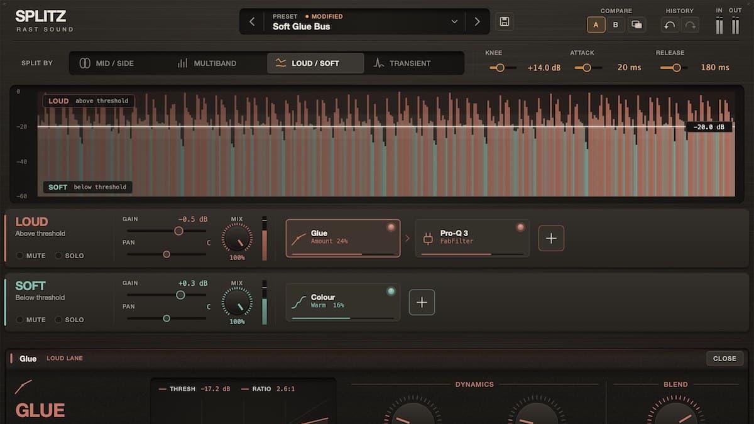Click the THRESH -17.2 dB readout
The image size is (754, 424).
point(195,389)
